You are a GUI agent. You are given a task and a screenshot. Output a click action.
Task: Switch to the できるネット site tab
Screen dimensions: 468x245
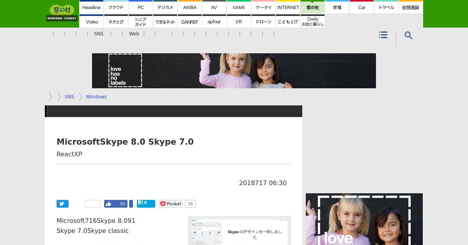click(165, 21)
